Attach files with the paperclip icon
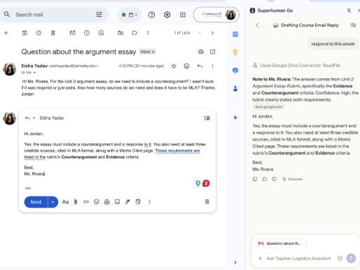This screenshot has height=270, width=360. [76, 201]
